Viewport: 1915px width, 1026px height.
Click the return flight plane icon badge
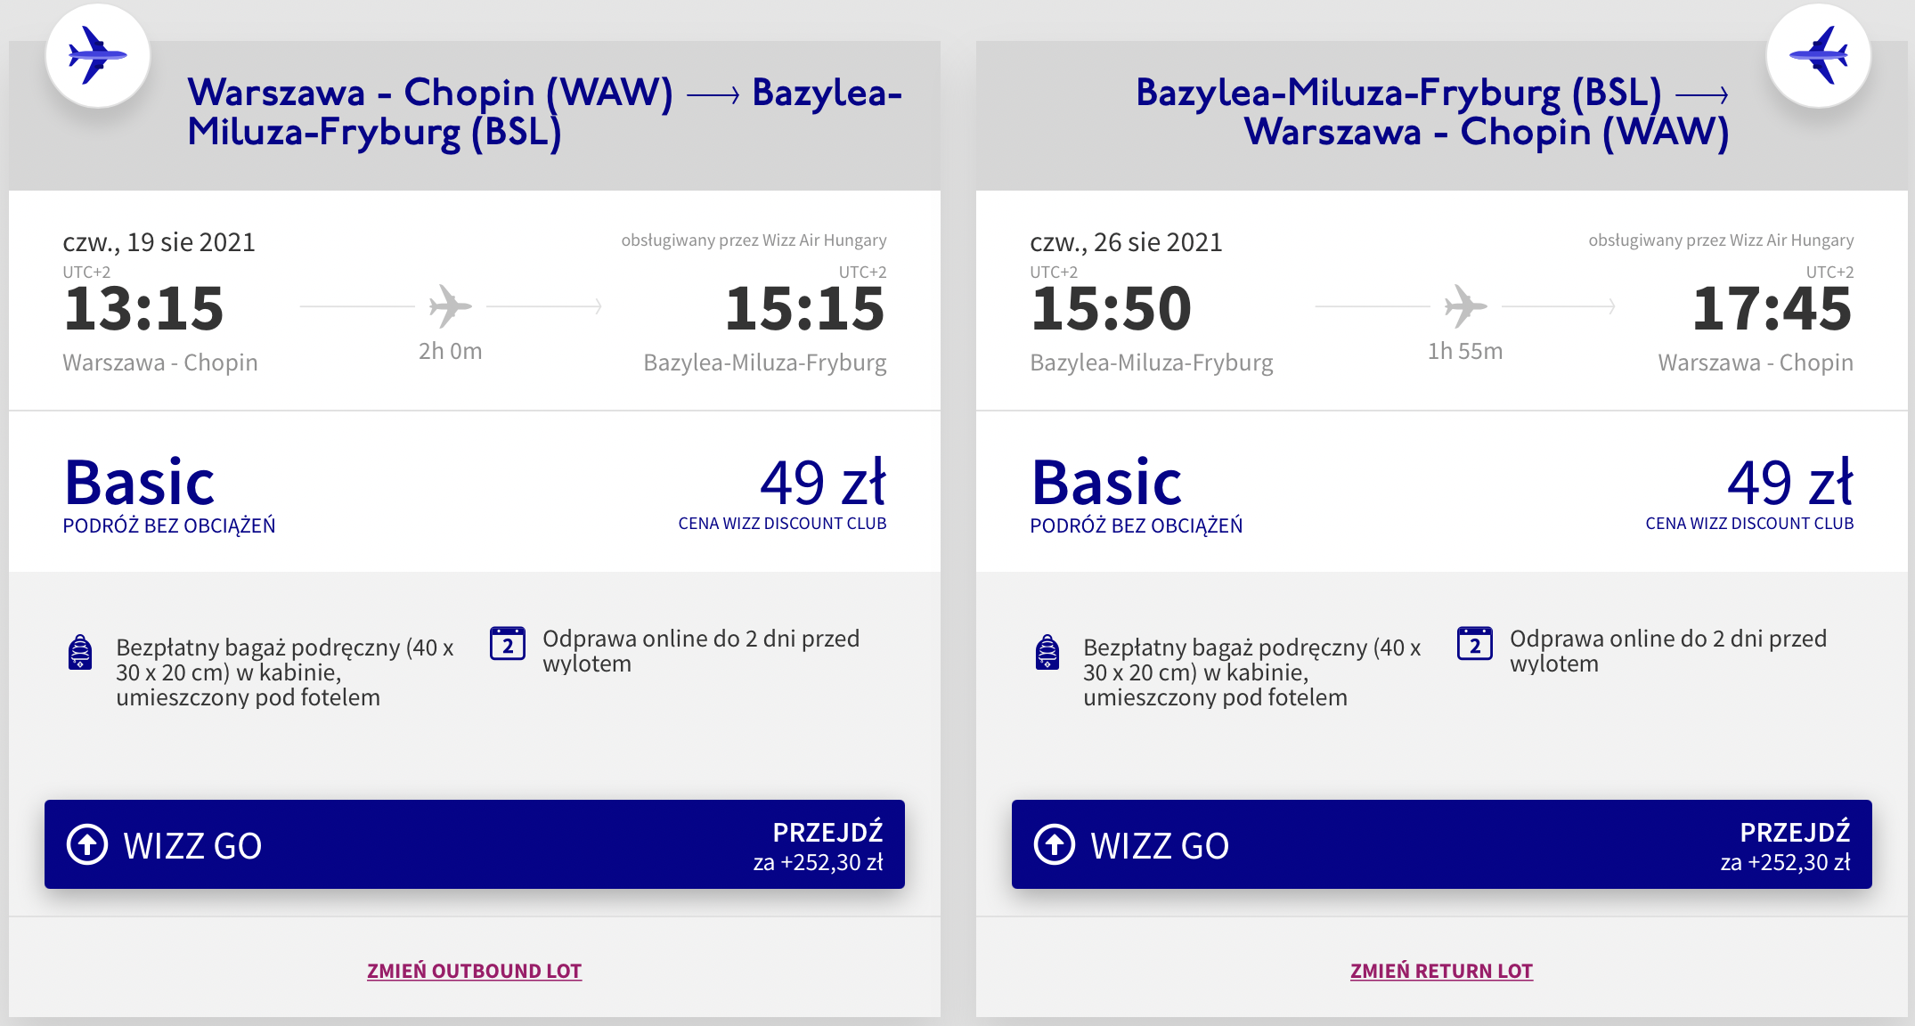[1818, 55]
